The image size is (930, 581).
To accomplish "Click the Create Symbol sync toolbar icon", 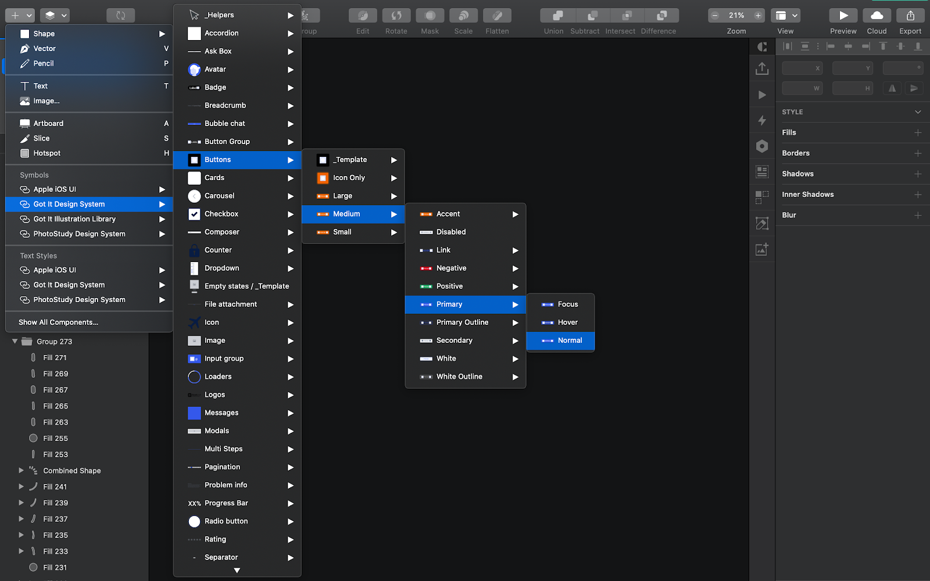I will tap(121, 16).
